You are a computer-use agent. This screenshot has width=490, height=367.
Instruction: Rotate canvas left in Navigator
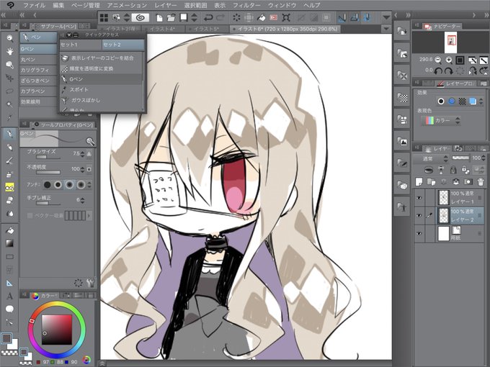click(x=438, y=71)
